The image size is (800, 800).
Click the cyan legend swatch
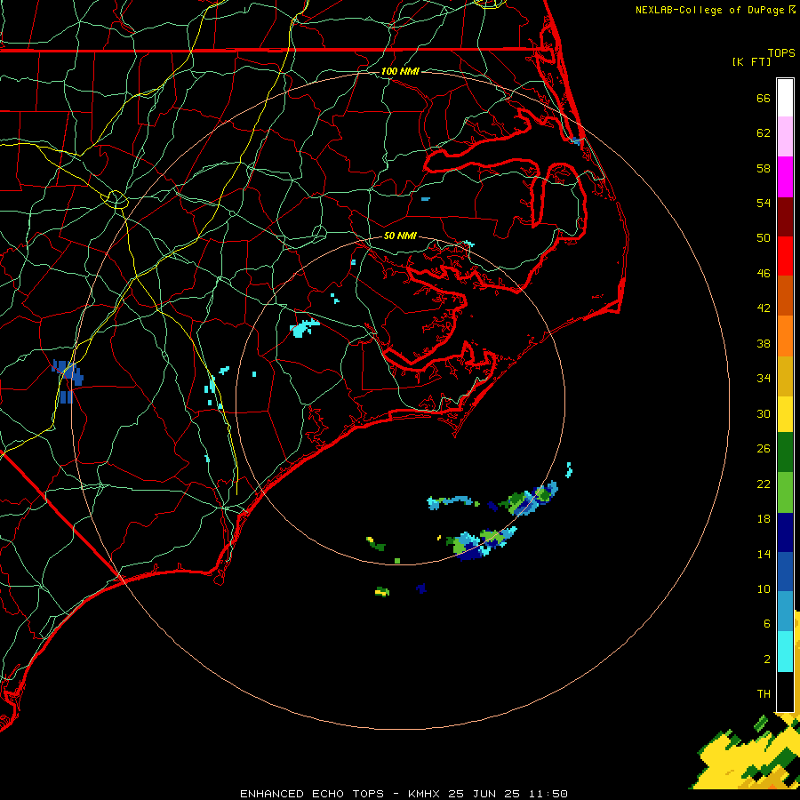pos(785,652)
